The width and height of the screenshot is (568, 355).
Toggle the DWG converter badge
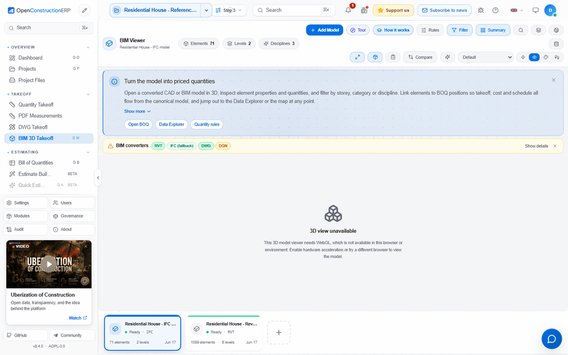pyautogui.click(x=206, y=146)
